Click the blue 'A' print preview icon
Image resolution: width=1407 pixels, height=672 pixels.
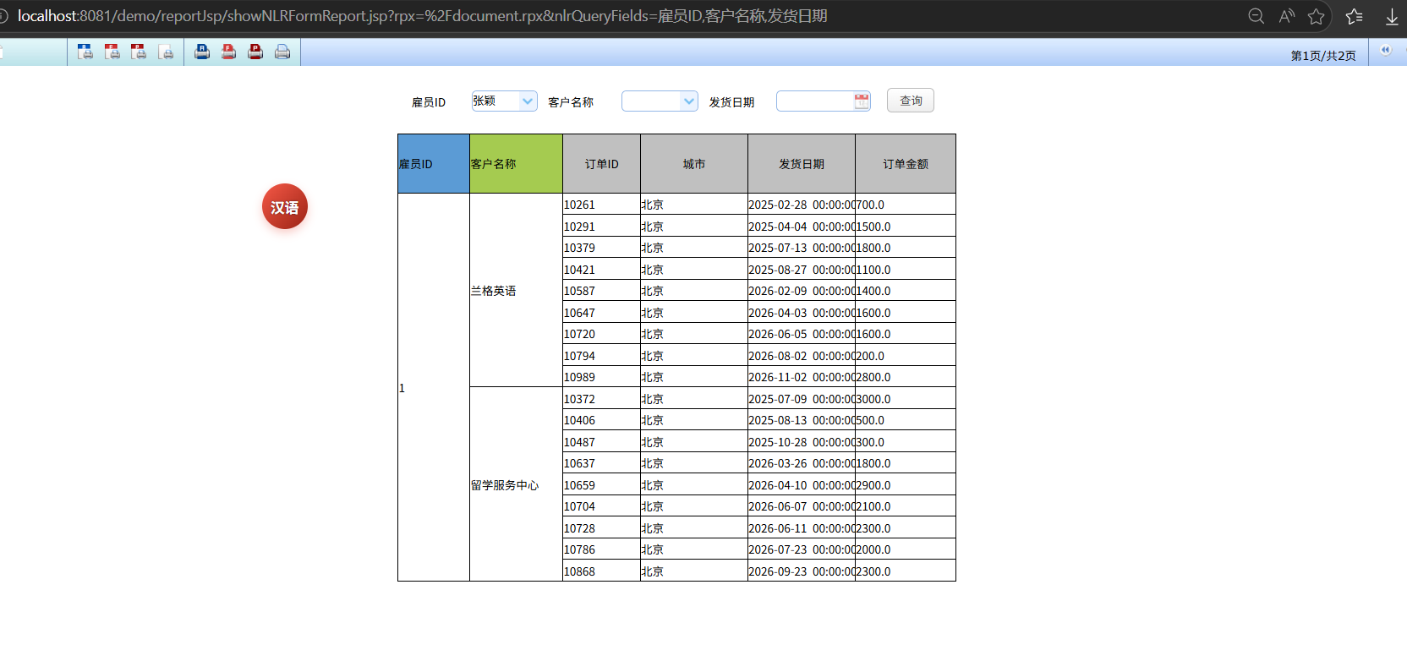85,52
